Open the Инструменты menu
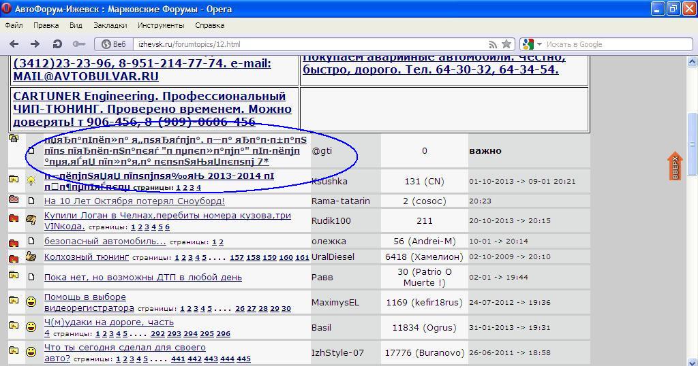This screenshot has width=698, height=366. point(161,25)
